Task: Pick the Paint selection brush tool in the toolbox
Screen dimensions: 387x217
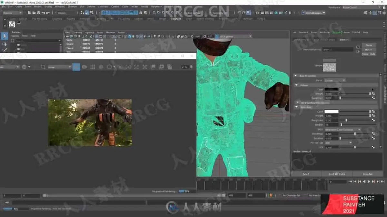Action: tap(4, 50)
